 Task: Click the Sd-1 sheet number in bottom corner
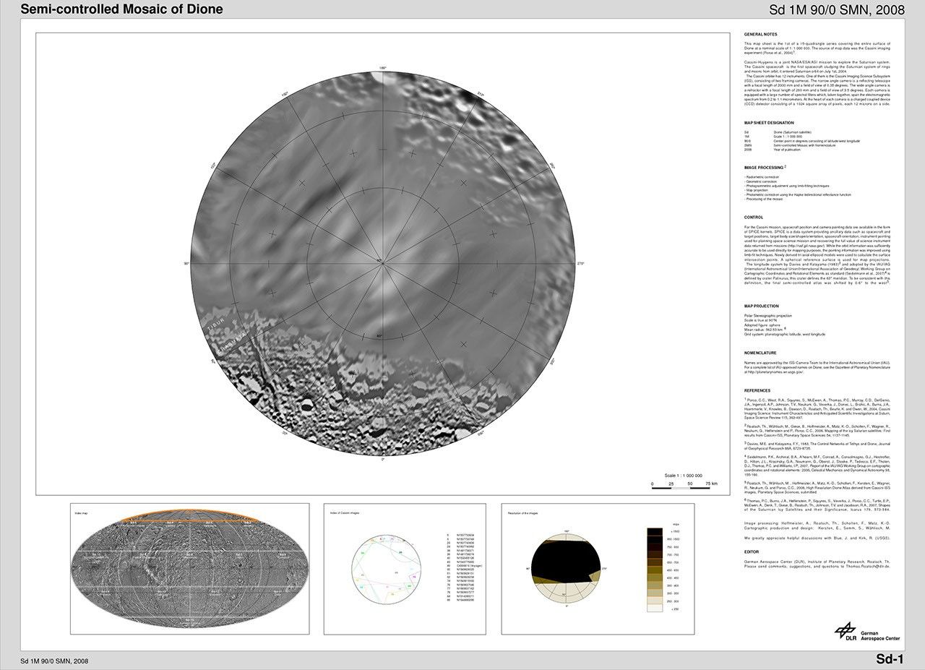click(890, 658)
